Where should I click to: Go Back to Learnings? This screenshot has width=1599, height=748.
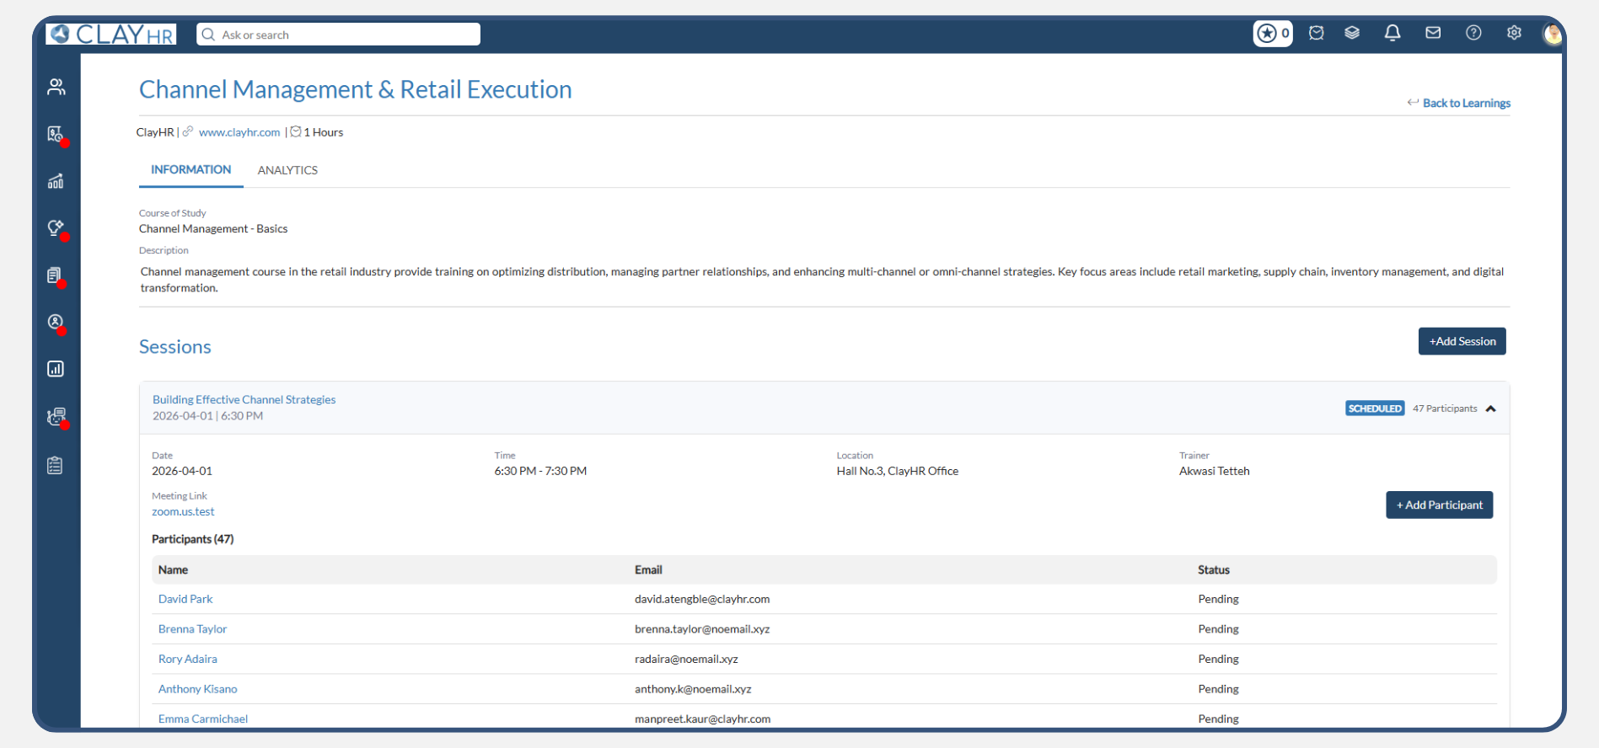point(1458,103)
